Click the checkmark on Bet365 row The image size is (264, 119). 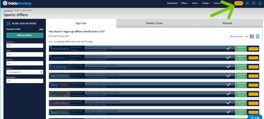pos(228,112)
